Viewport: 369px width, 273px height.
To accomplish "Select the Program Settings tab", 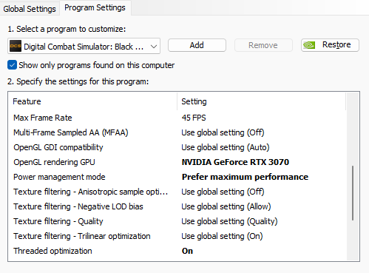I will pos(95,7).
